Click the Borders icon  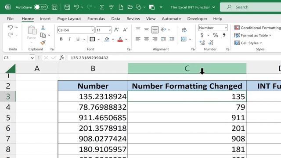click(x=92, y=39)
